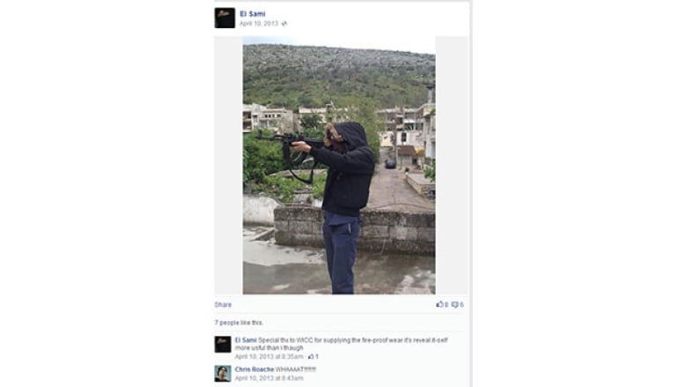
Task: Select Chris Roache's 'WHAAAAT' comment text
Action: 296,369
